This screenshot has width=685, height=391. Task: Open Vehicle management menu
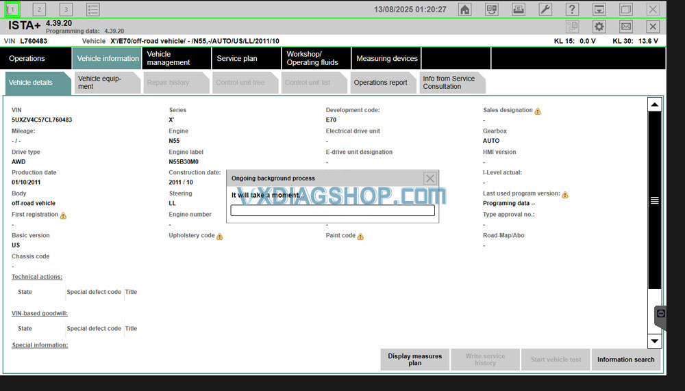point(177,58)
